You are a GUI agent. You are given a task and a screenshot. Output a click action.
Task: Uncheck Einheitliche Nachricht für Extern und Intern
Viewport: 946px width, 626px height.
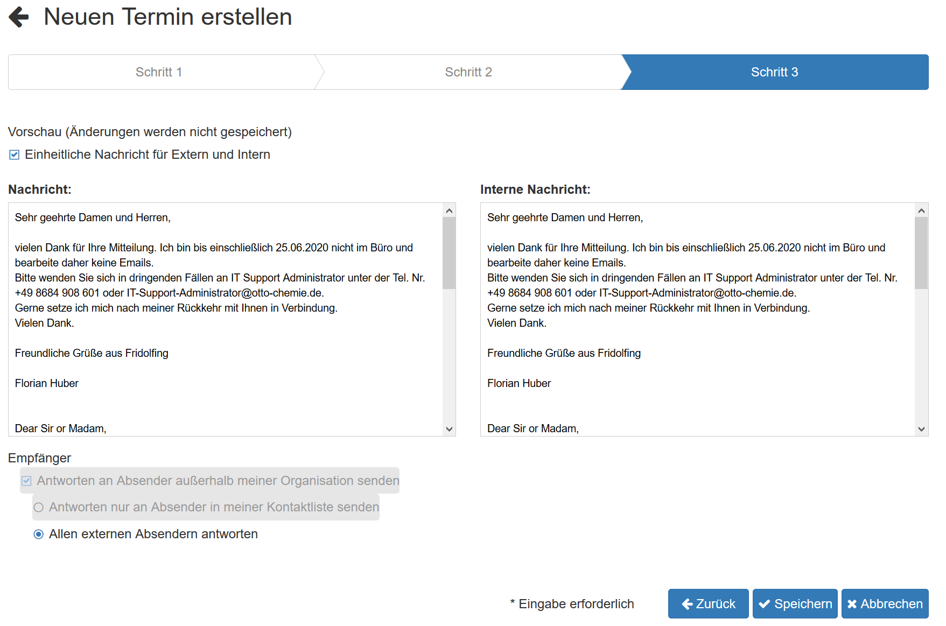pyautogui.click(x=15, y=155)
